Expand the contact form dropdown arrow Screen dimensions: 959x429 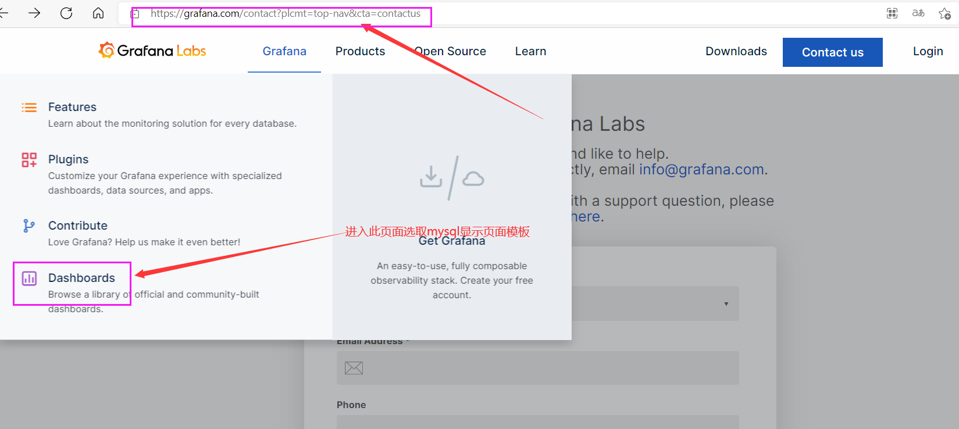pyautogui.click(x=726, y=304)
